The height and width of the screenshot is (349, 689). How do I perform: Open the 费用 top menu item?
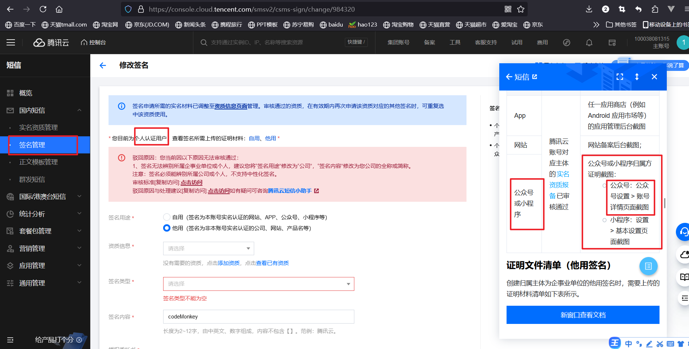(542, 43)
